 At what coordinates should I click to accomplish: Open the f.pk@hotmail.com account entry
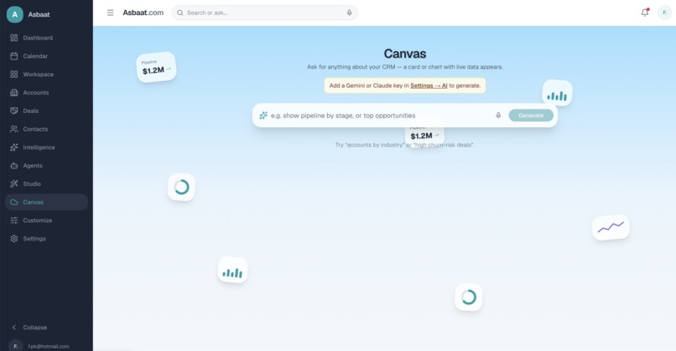tap(47, 346)
